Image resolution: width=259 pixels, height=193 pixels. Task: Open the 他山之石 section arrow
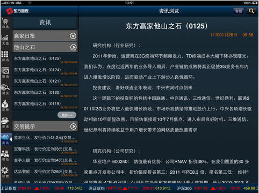(73, 47)
